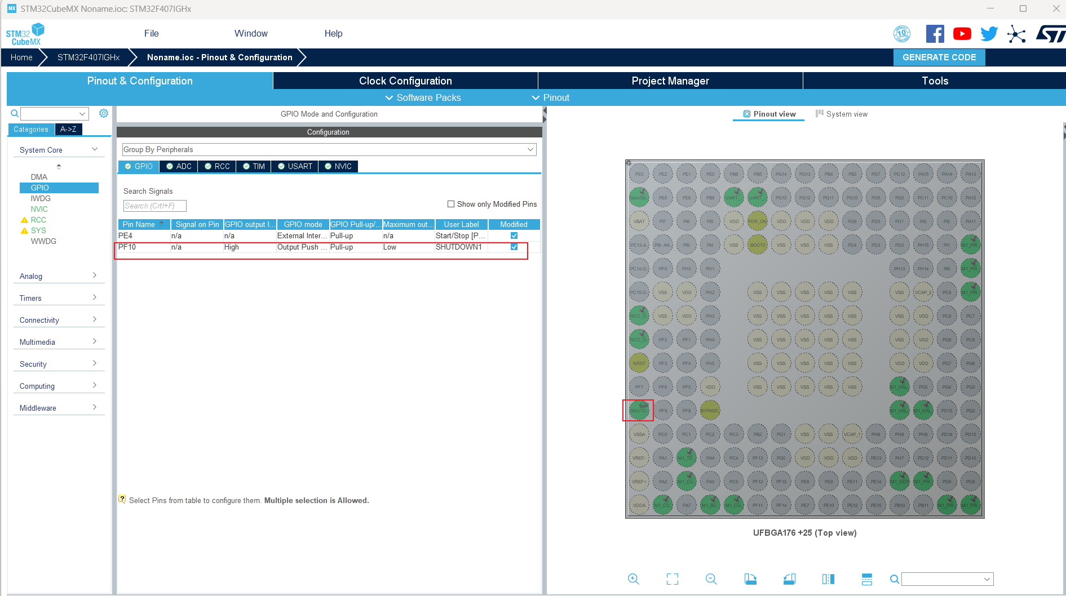Open the File menu
This screenshot has height=596, width=1066.
[x=152, y=33]
